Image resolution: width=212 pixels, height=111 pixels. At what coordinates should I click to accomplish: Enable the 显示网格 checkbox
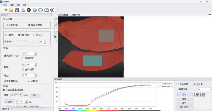point(72,15)
